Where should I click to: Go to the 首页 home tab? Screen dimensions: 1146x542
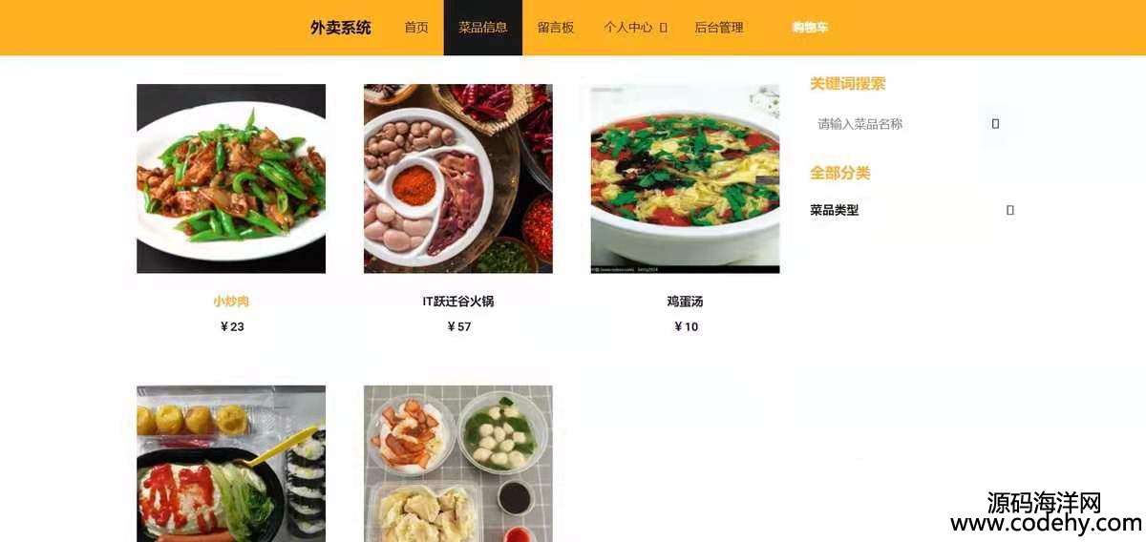pyautogui.click(x=416, y=28)
